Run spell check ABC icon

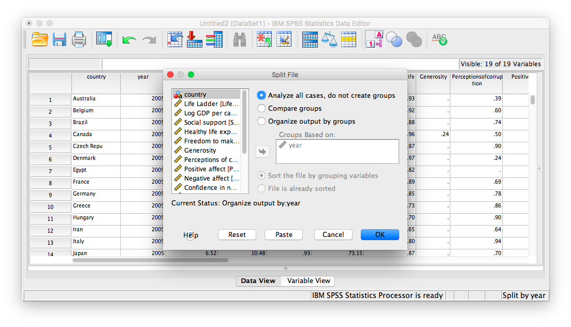point(440,39)
